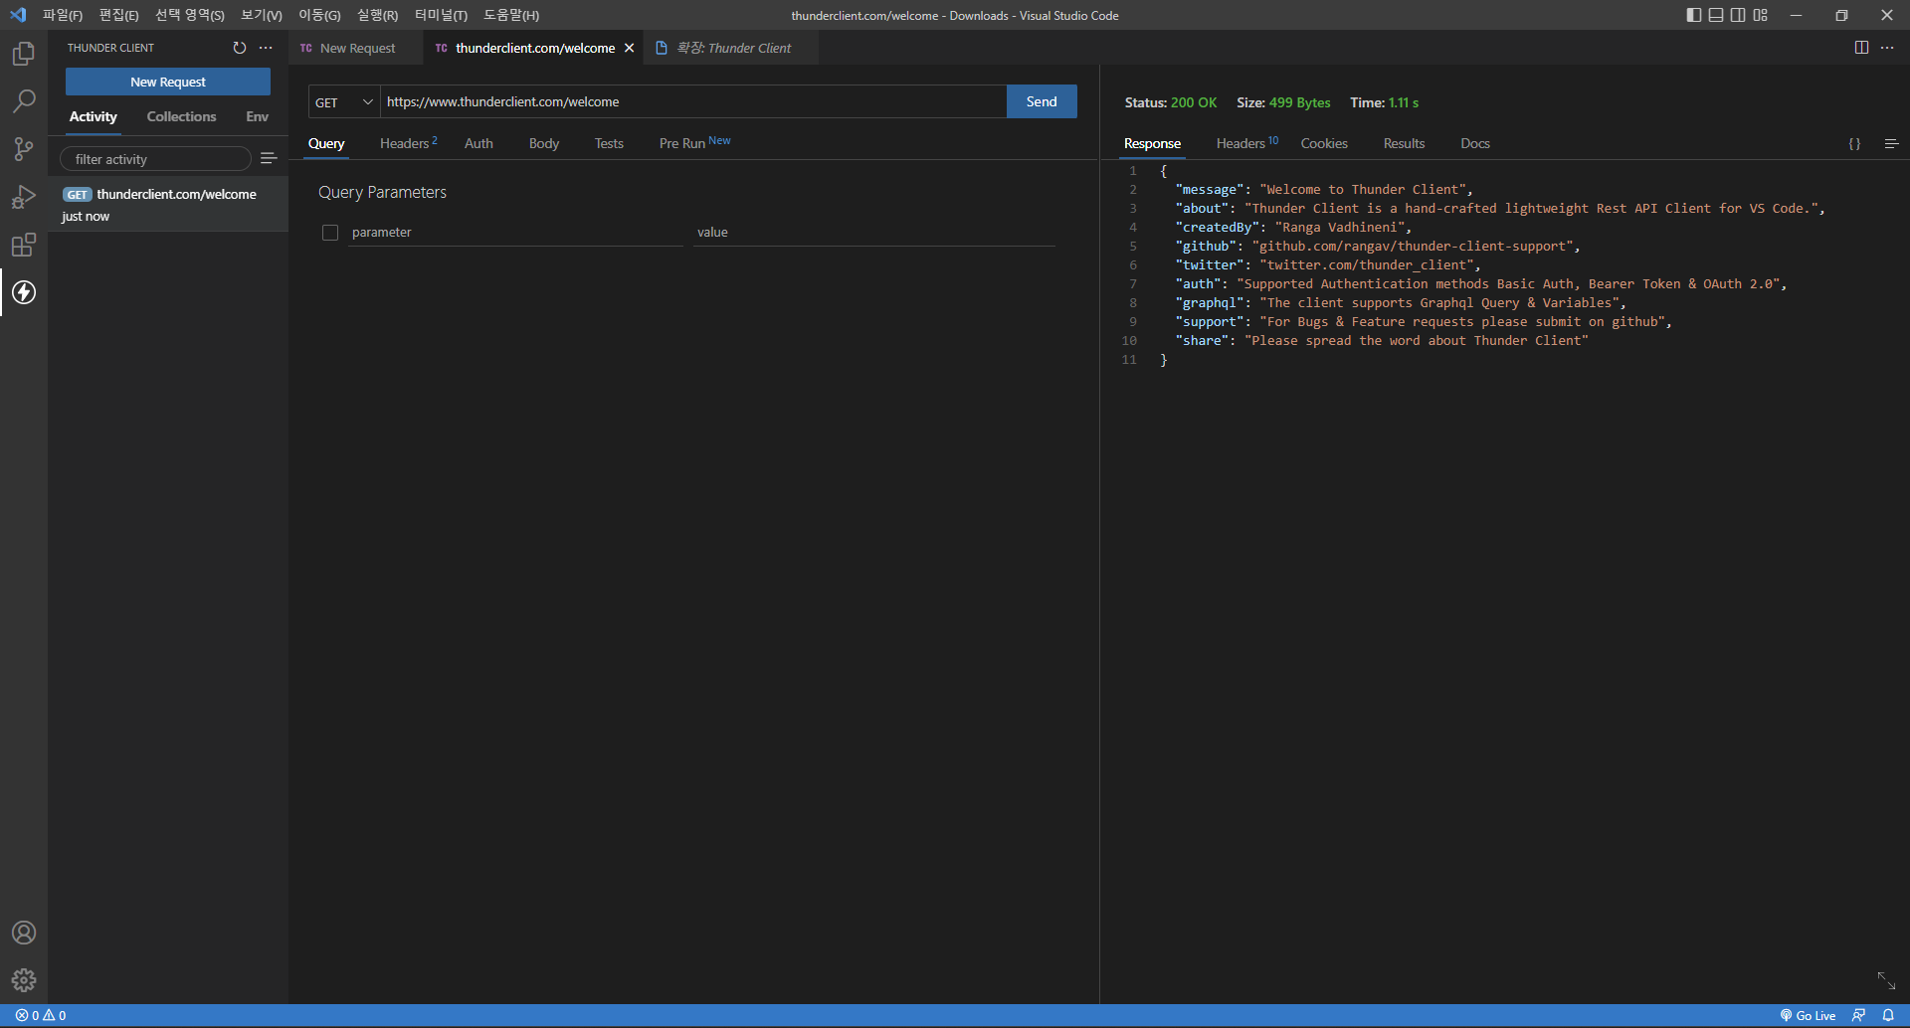Open the 파일(F) menu
This screenshot has width=1910, height=1028.
[62, 15]
